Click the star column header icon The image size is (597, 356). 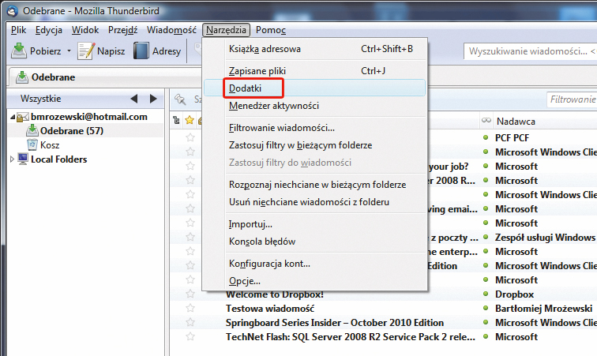click(189, 121)
